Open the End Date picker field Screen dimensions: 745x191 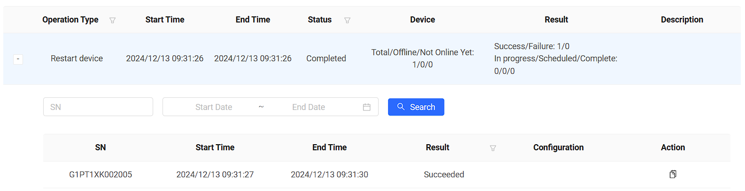[x=309, y=107]
